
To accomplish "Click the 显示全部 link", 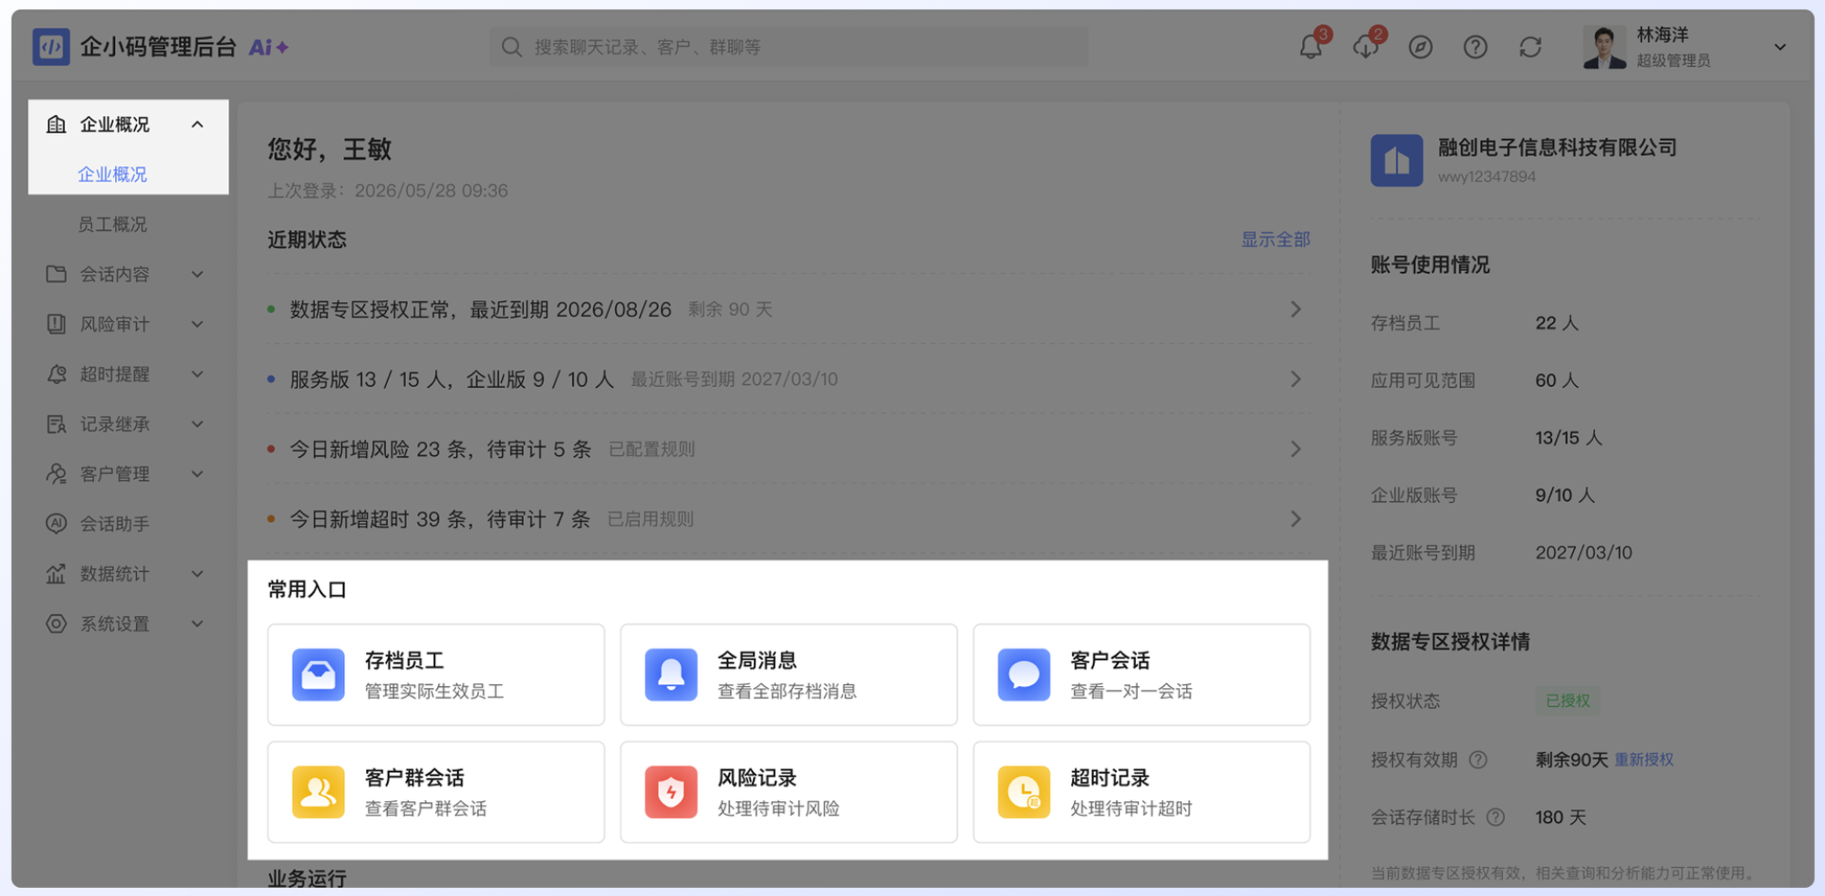I will (x=1275, y=239).
